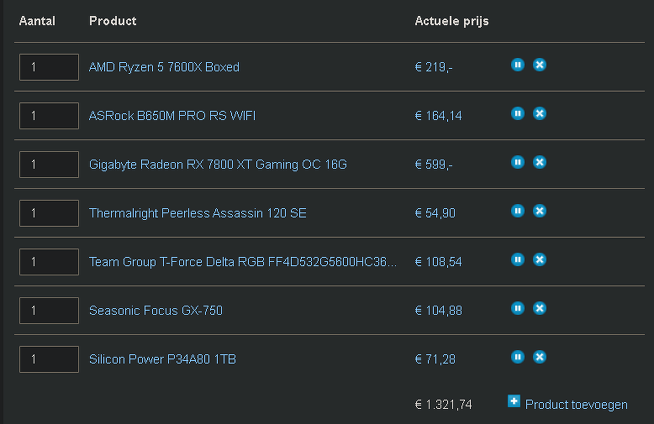The width and height of the screenshot is (654, 424).
Task: Toggle pause on Seasonic Focus GX-750
Action: click(x=518, y=308)
